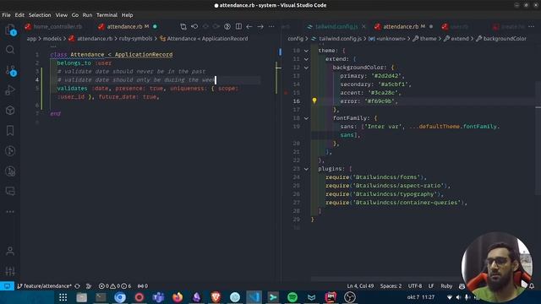
Task: Open Spotify from the taskbar
Action: point(292,297)
